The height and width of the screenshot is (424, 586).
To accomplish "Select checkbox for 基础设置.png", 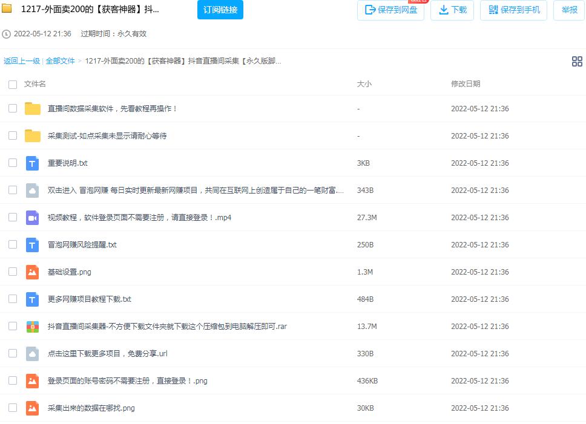I will [x=13, y=272].
